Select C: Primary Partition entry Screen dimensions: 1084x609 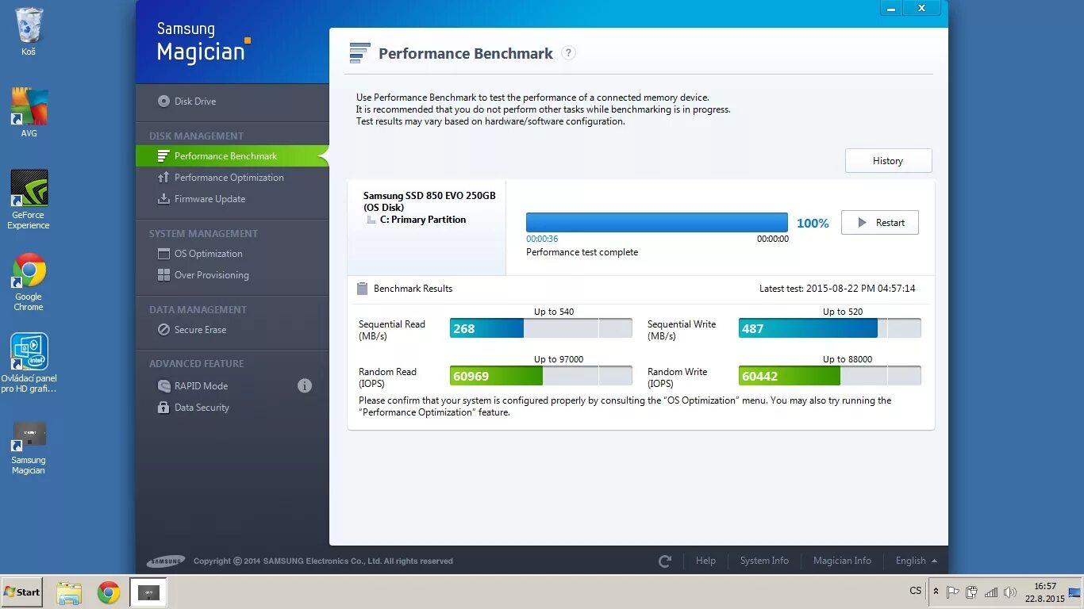click(x=423, y=220)
